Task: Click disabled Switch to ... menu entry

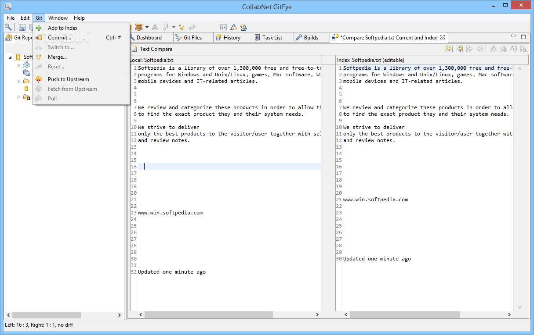Action: pyautogui.click(x=82, y=47)
